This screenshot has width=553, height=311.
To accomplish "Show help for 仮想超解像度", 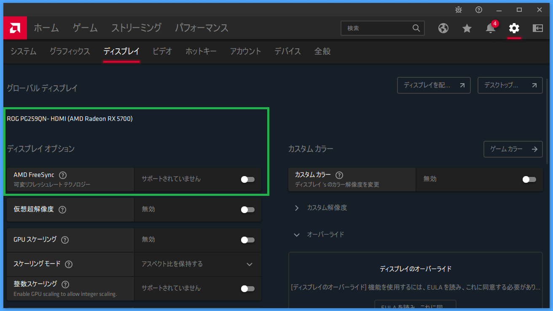I will (x=62, y=209).
